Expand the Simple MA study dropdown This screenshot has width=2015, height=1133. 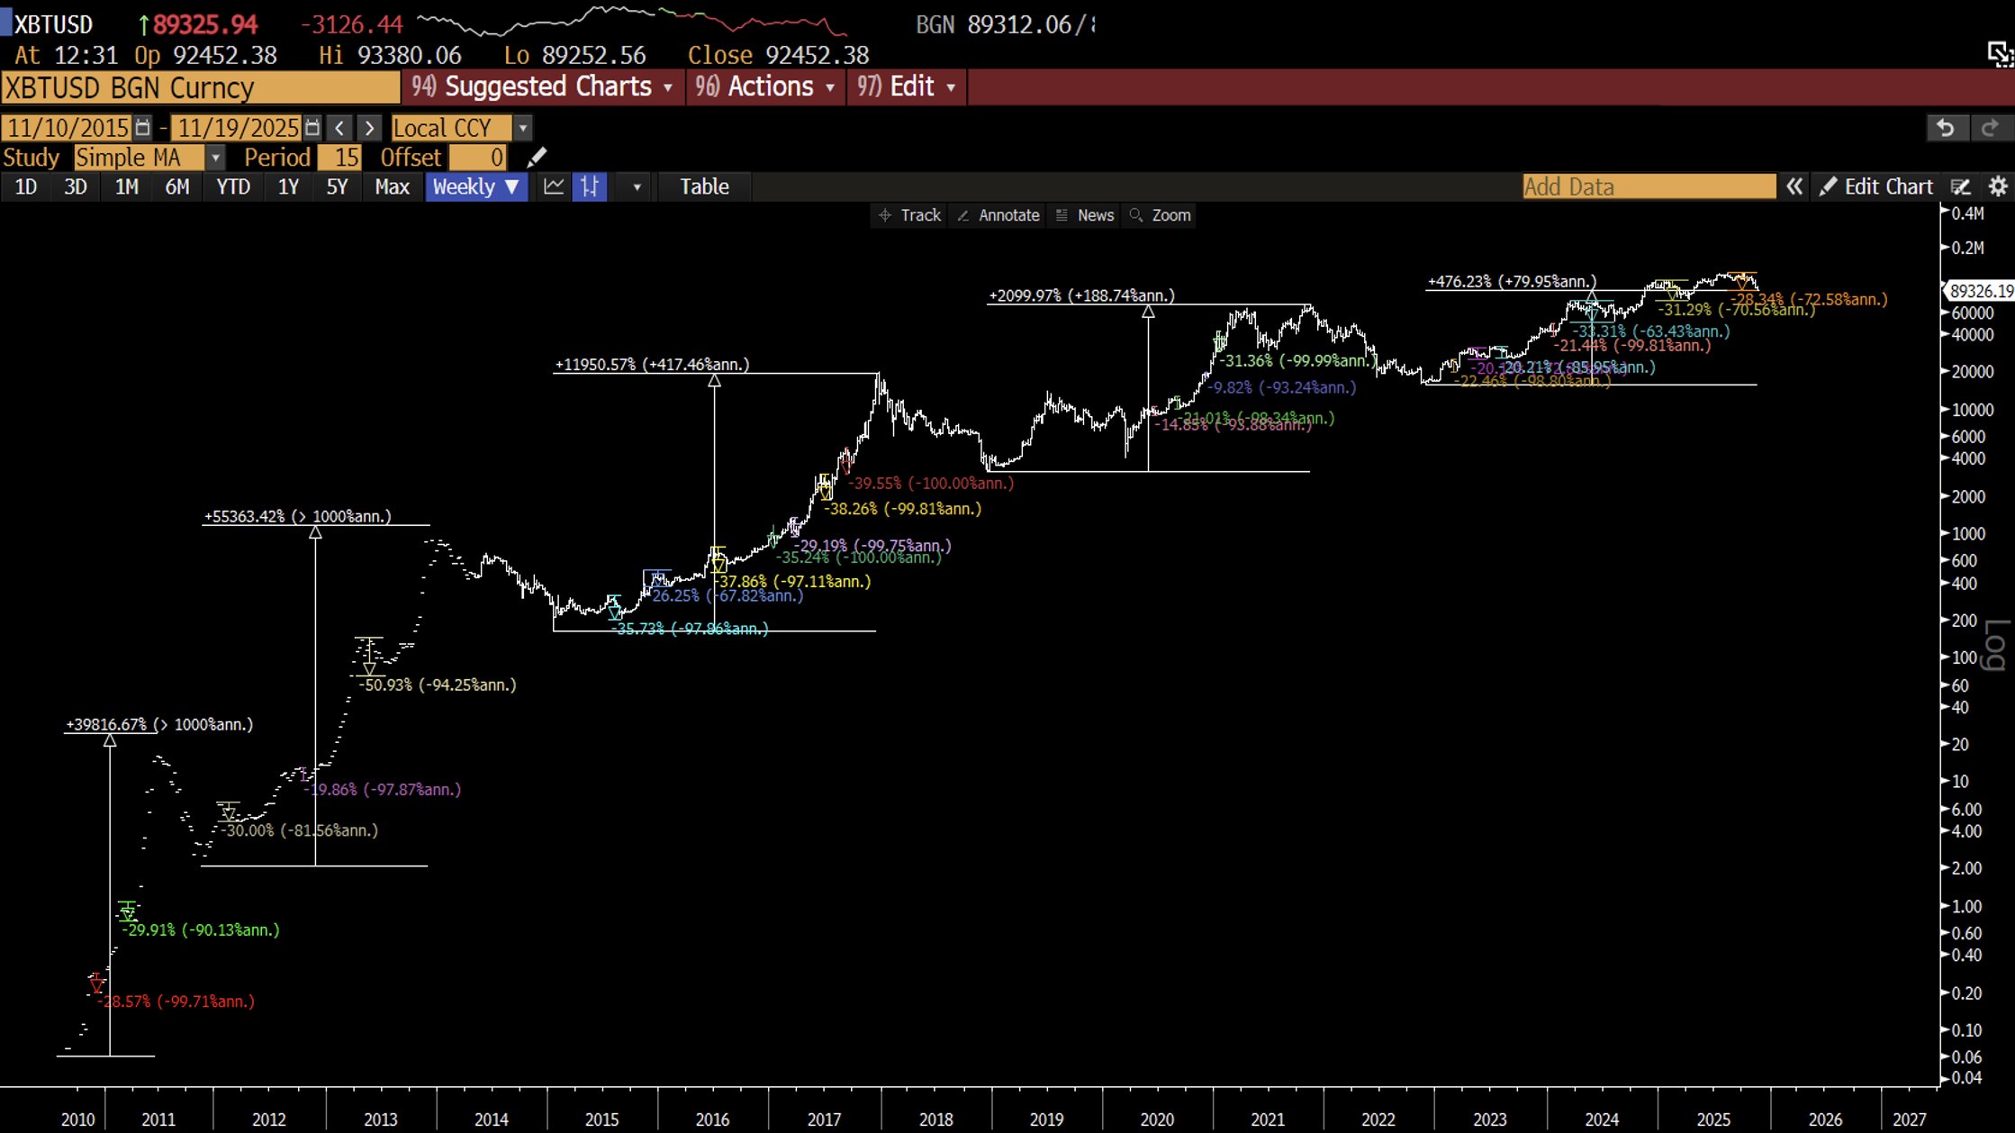click(215, 158)
